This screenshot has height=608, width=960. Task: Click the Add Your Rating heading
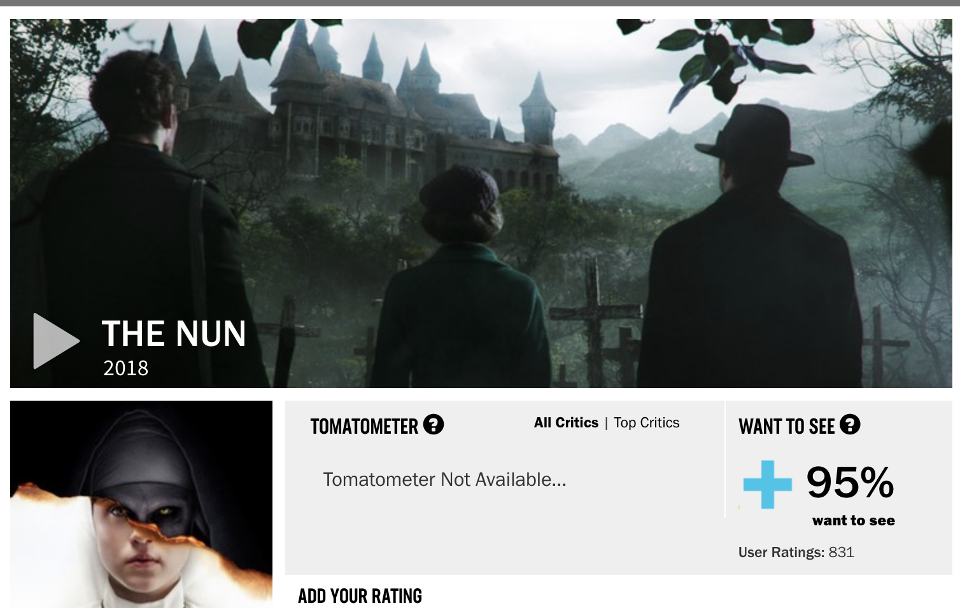pyautogui.click(x=360, y=596)
